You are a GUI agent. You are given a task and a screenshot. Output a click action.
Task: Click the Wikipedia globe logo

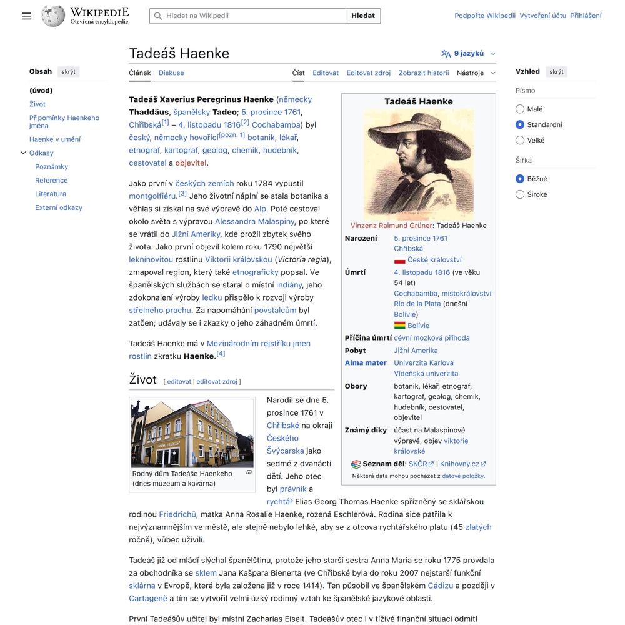coord(53,16)
